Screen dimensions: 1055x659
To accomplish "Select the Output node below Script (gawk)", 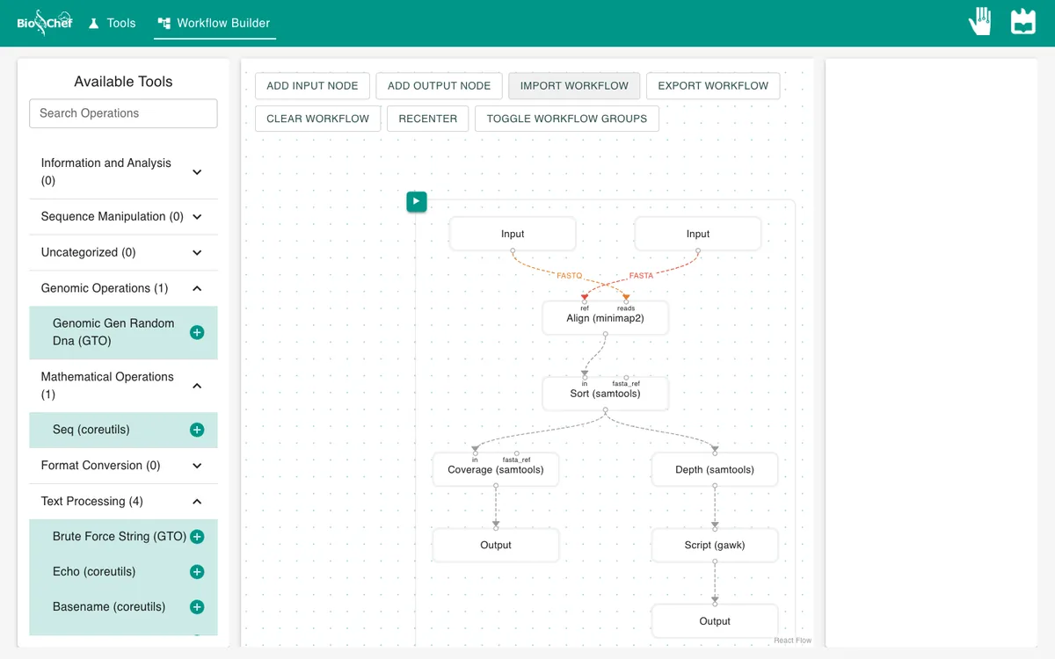I will pyautogui.click(x=715, y=620).
